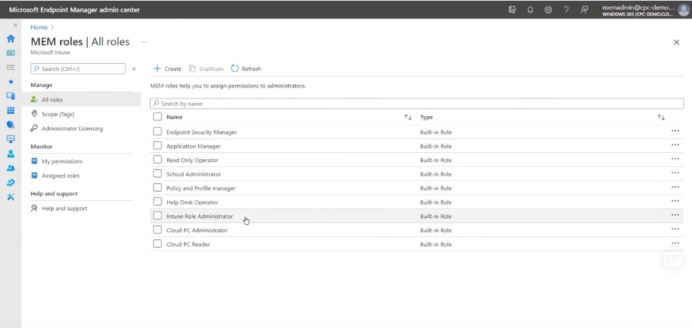Open the Endpoint Security Manager role

(201, 132)
